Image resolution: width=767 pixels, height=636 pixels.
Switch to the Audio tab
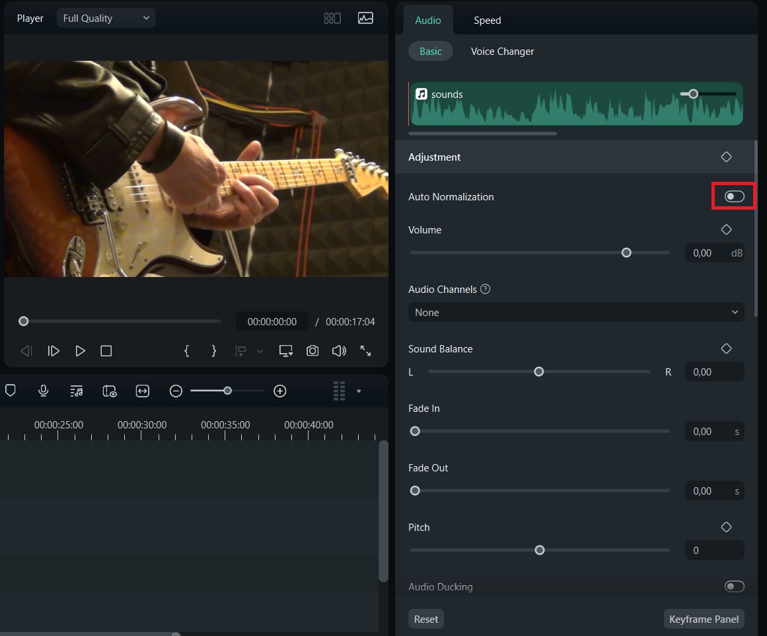[428, 20]
